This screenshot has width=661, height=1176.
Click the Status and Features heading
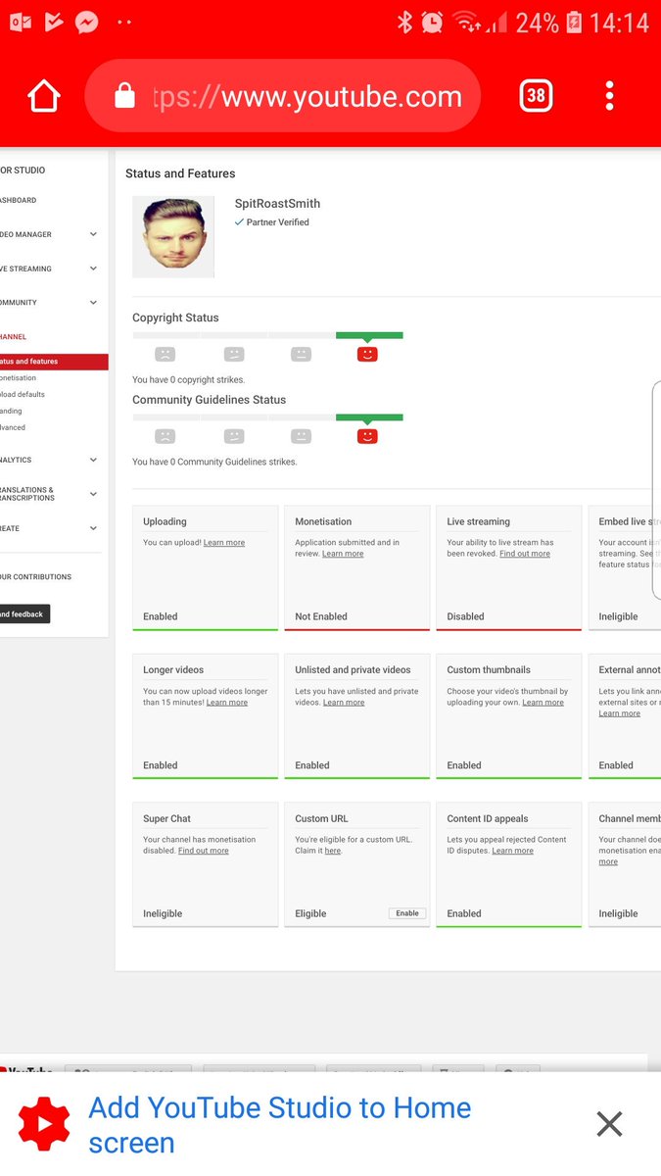(x=180, y=173)
